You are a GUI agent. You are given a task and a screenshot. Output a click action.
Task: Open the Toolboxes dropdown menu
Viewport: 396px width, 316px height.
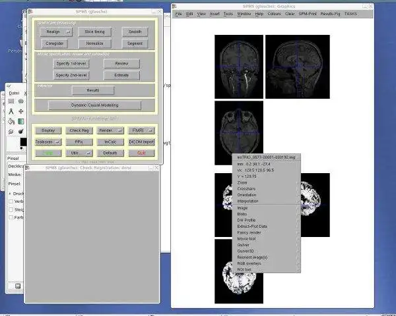(x=48, y=142)
